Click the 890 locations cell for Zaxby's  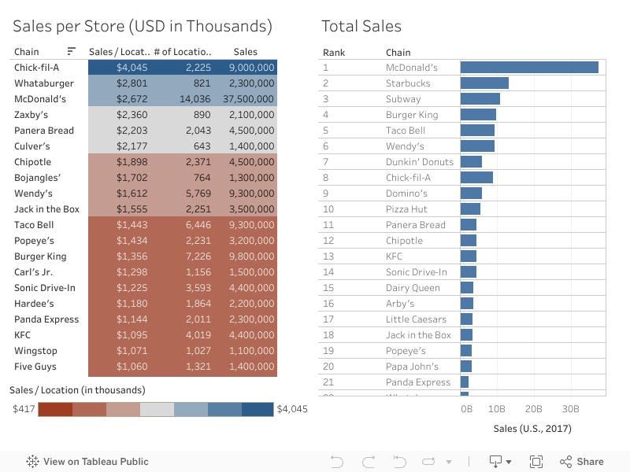pyautogui.click(x=202, y=114)
